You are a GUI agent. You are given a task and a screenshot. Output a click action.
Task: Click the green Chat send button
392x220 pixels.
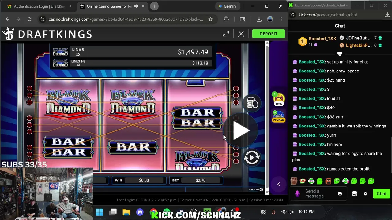pos(381,193)
